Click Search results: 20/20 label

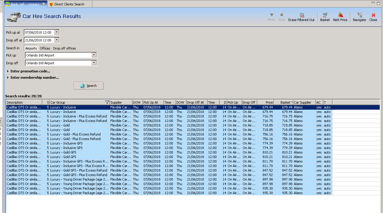[x=23, y=96]
